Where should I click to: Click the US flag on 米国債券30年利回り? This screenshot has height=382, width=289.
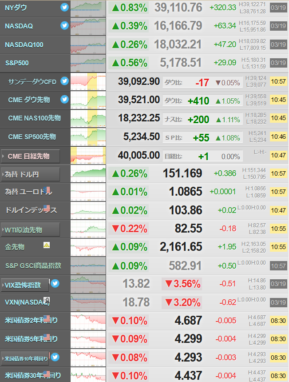pyautogui.click(x=47, y=374)
